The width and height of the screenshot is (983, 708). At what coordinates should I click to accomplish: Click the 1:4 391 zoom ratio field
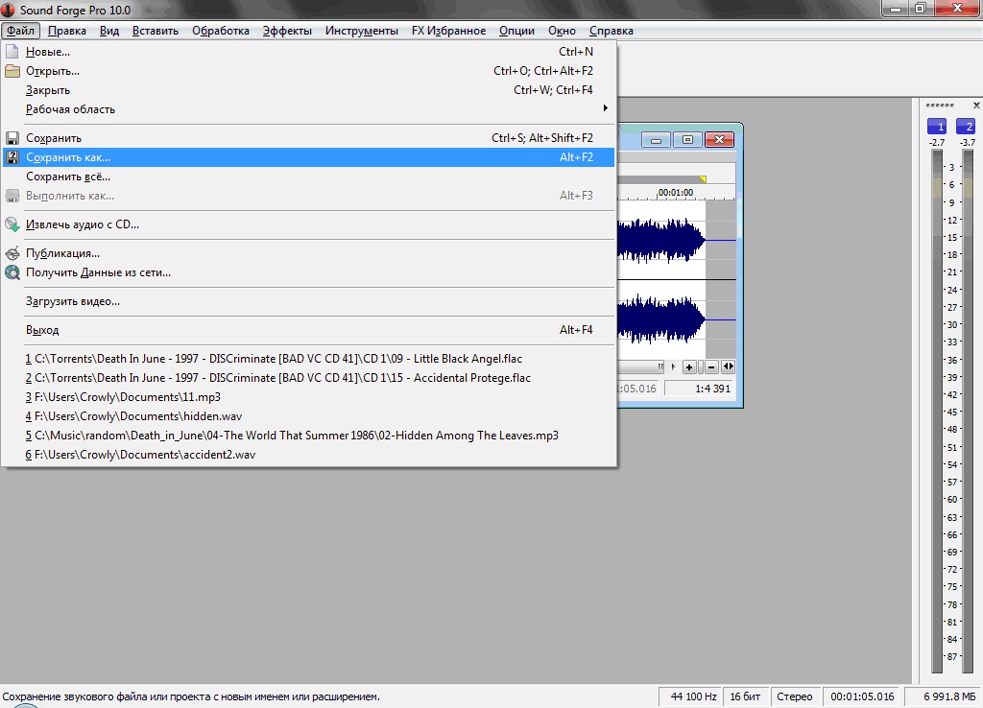699,389
